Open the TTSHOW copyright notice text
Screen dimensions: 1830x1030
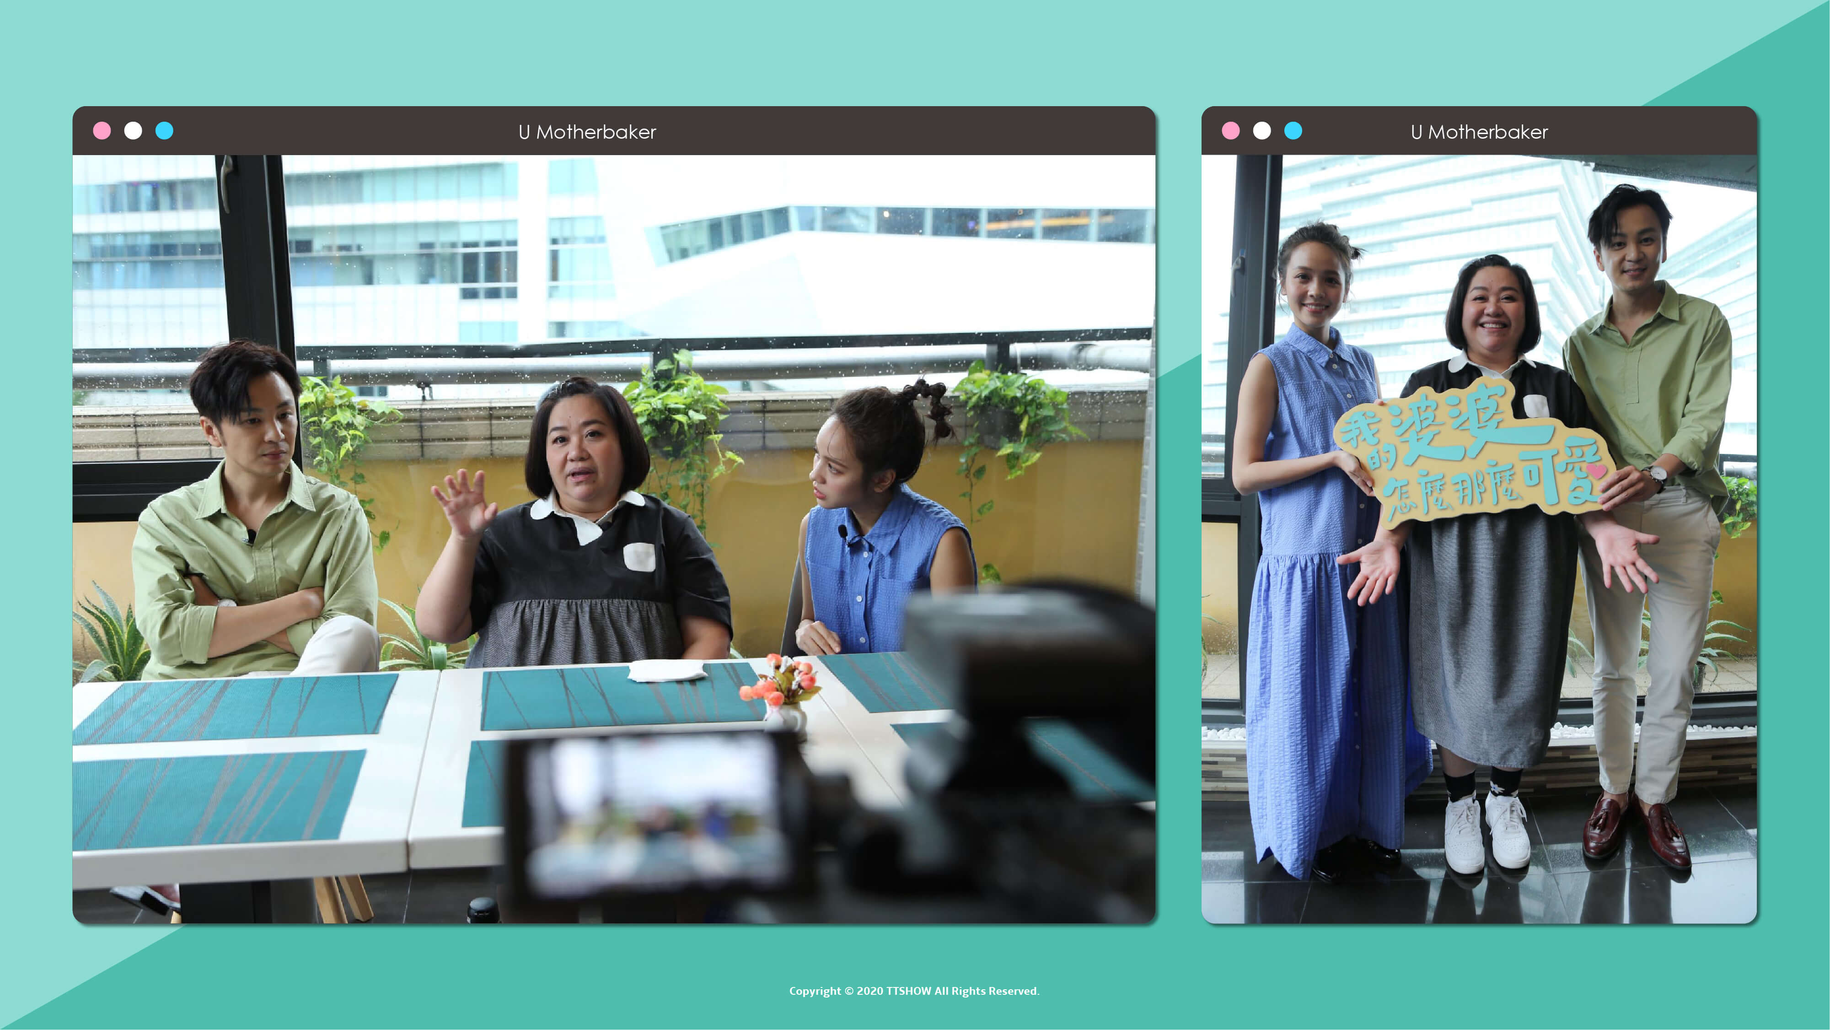(x=913, y=991)
